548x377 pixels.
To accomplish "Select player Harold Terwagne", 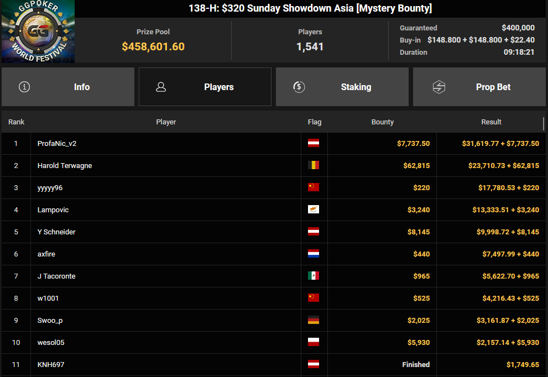I will point(65,166).
